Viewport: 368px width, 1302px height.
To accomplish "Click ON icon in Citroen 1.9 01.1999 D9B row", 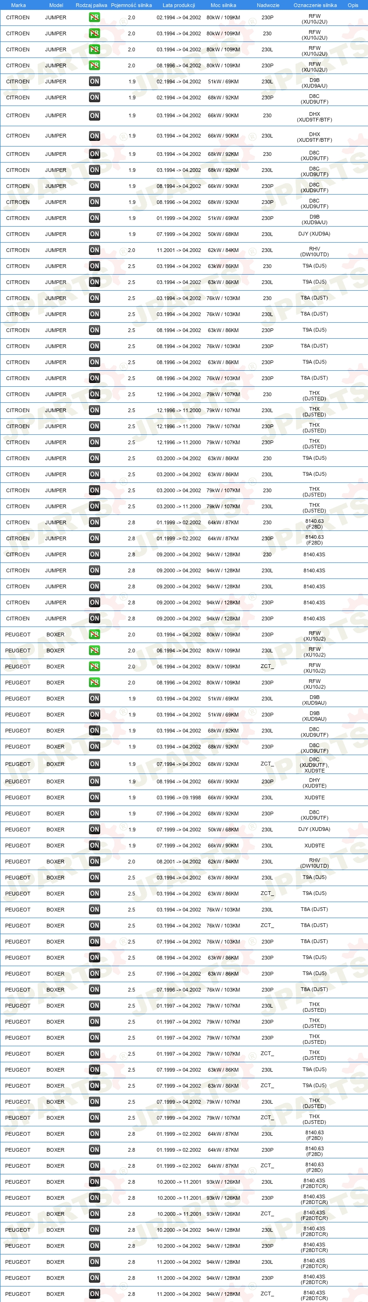I will 95,219.
